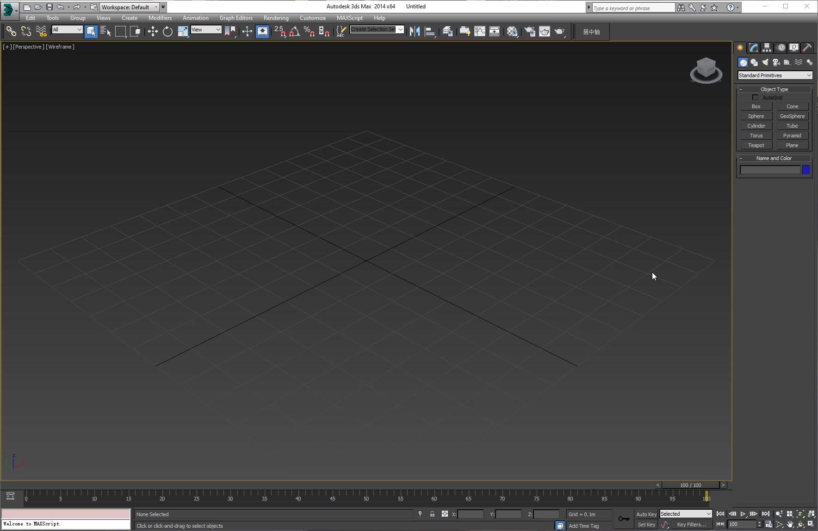Enable the AutoGrid checkbox

point(756,98)
